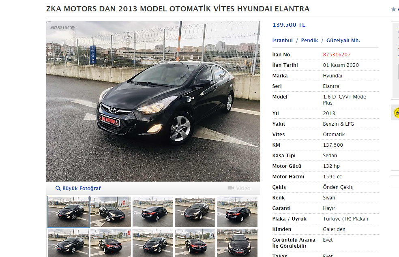Click the magnifier icon beside Büyük Fotoğraf
The width and height of the screenshot is (399, 257).
click(58, 188)
